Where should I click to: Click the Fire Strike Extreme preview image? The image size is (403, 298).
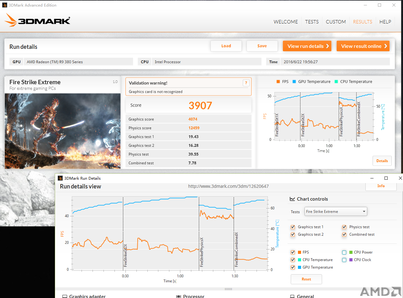(x=63, y=131)
